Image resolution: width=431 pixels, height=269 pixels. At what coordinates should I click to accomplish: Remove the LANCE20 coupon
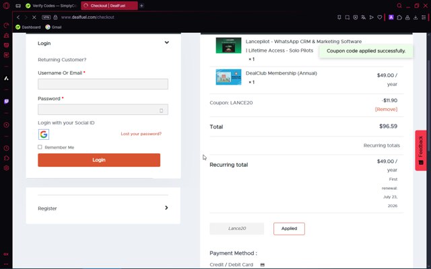386,109
